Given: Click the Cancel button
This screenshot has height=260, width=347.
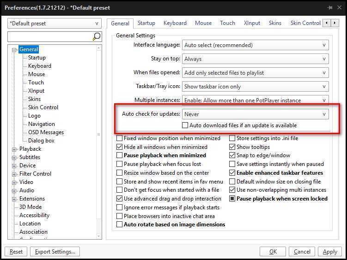Looking at the screenshot, I should (x=302, y=252).
